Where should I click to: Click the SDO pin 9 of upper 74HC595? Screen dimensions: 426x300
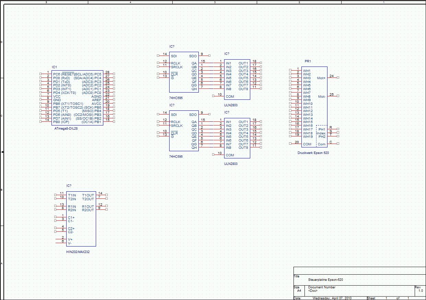(204, 56)
